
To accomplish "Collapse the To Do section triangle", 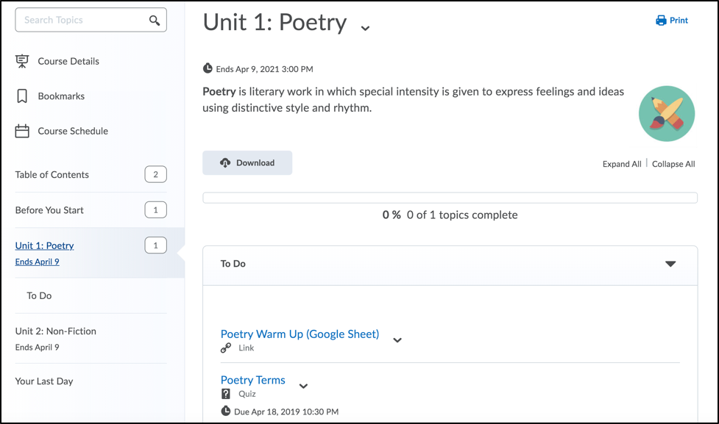I will (670, 264).
